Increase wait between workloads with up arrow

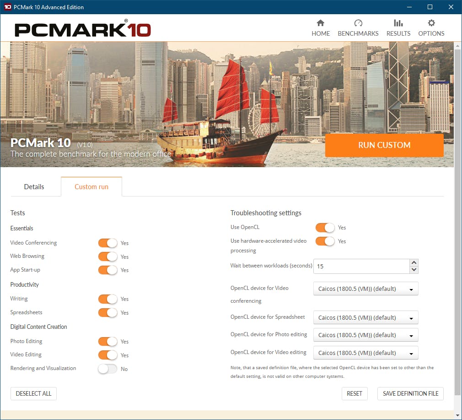point(414,262)
